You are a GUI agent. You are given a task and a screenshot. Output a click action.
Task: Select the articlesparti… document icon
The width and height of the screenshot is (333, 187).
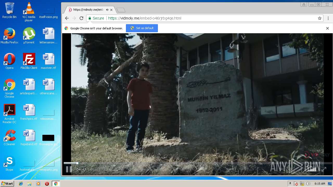(29, 87)
